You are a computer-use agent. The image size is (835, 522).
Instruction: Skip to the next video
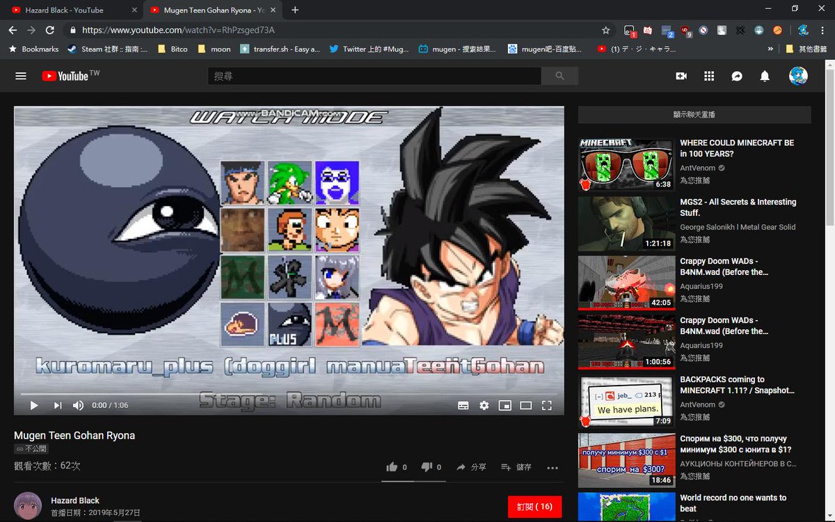click(57, 405)
